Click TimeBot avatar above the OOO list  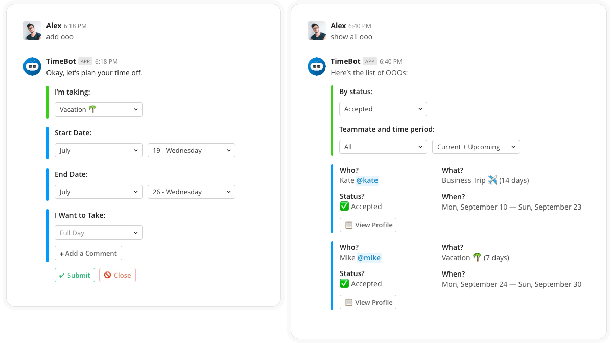coord(317,66)
